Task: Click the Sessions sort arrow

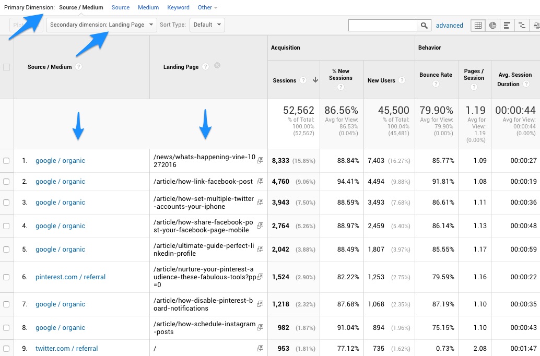Action: tap(315, 80)
